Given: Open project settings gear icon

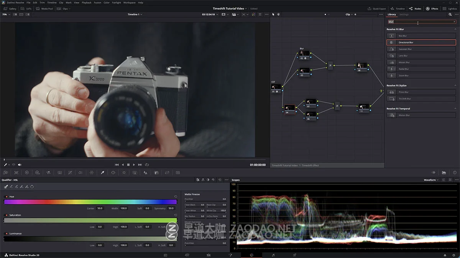Looking at the screenshot, I should pos(454,255).
